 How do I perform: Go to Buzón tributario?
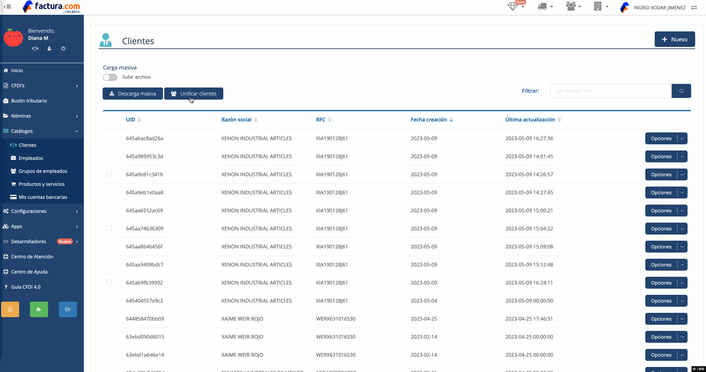(29, 101)
